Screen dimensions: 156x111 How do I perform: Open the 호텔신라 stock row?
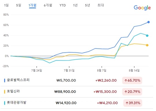coord(77,92)
